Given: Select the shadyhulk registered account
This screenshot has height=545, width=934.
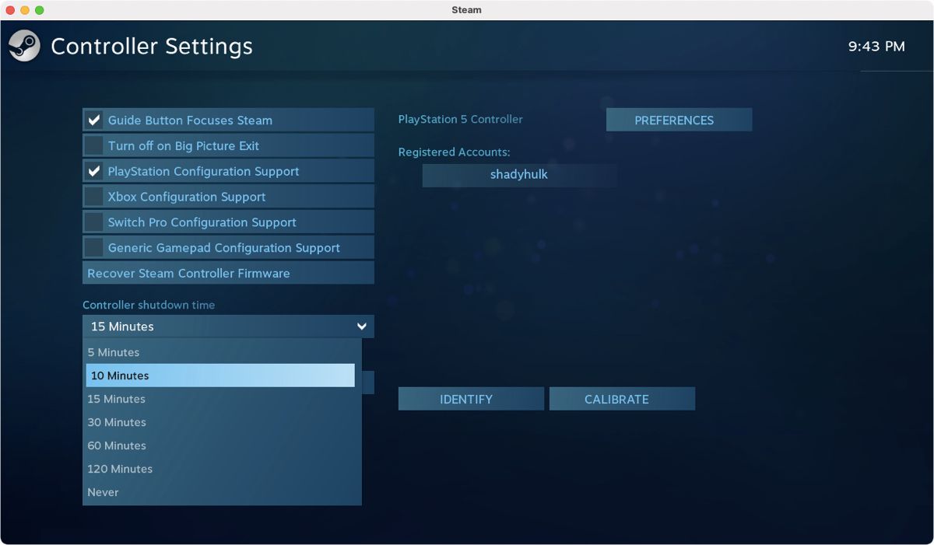Looking at the screenshot, I should coord(519,175).
